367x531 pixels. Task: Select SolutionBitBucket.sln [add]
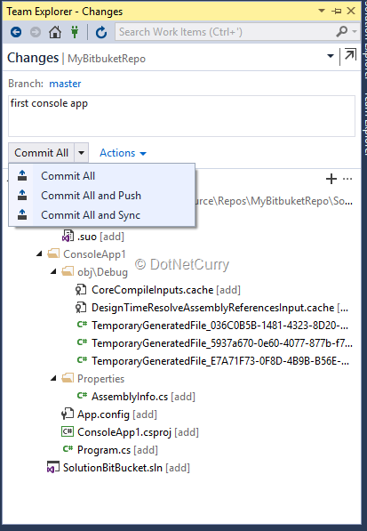(126, 468)
